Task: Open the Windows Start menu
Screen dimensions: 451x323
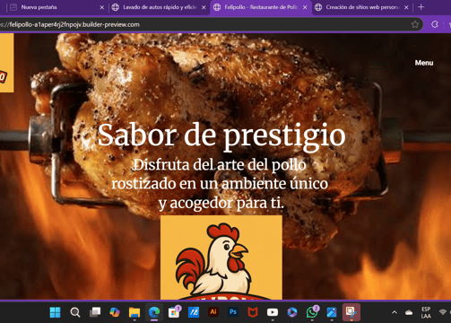Action: pos(55,312)
